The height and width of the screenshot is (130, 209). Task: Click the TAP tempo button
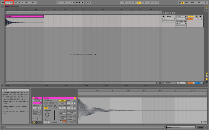(3, 3)
